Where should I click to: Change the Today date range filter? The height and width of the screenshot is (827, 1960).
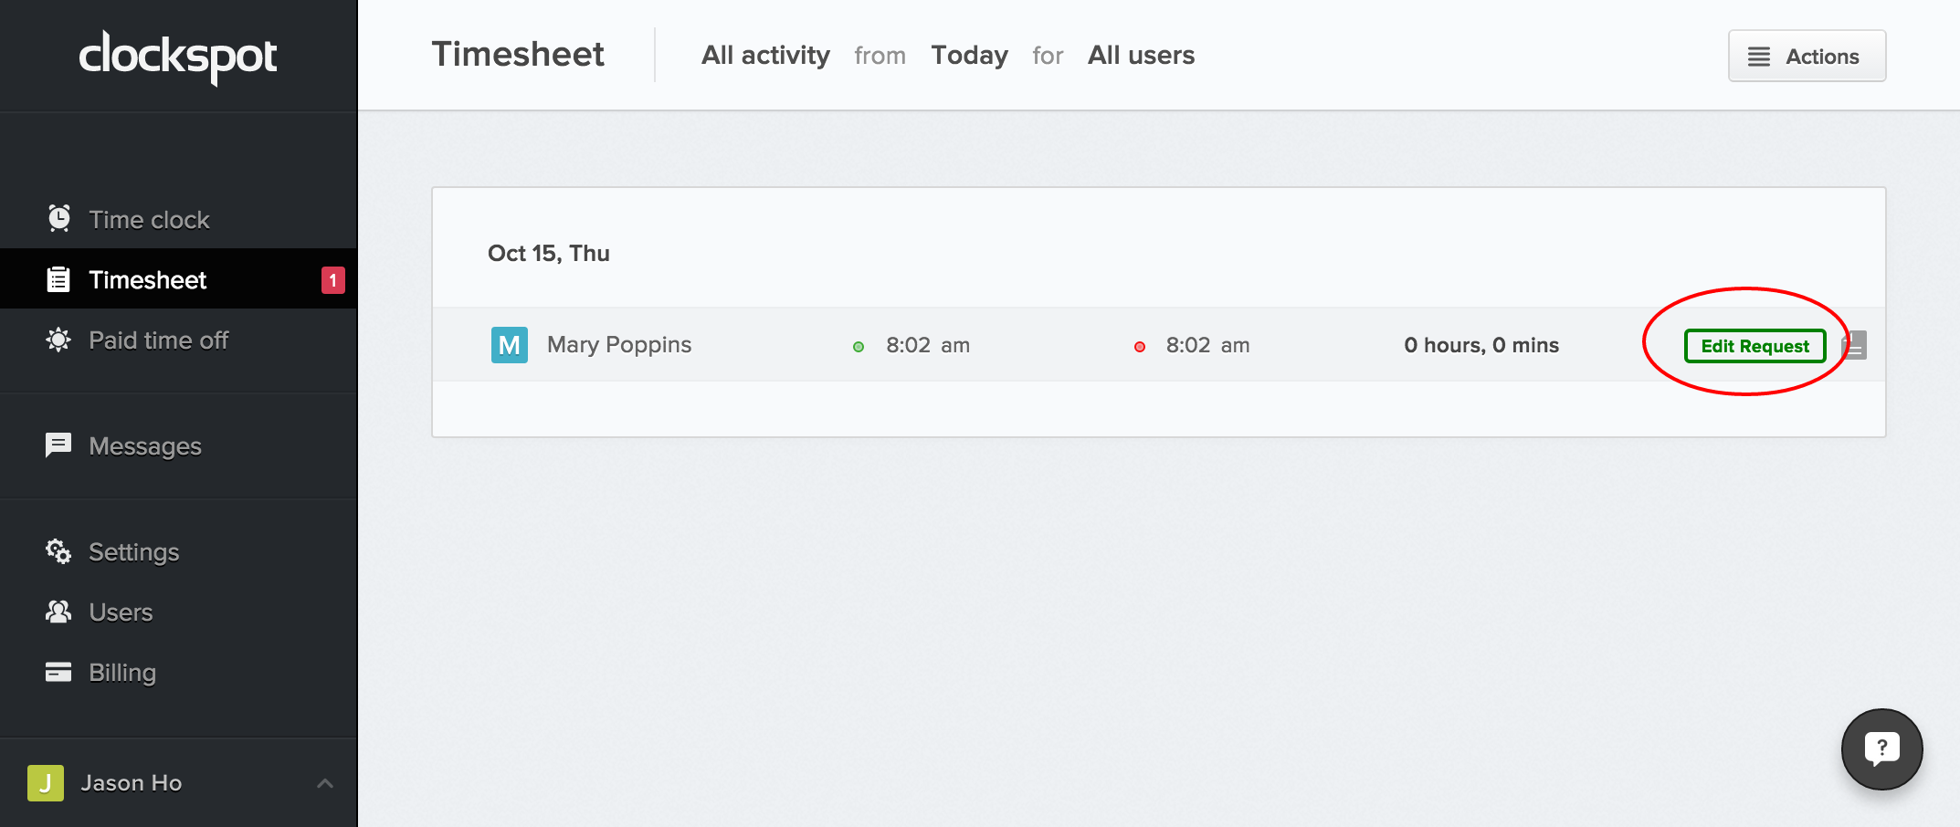point(969,56)
